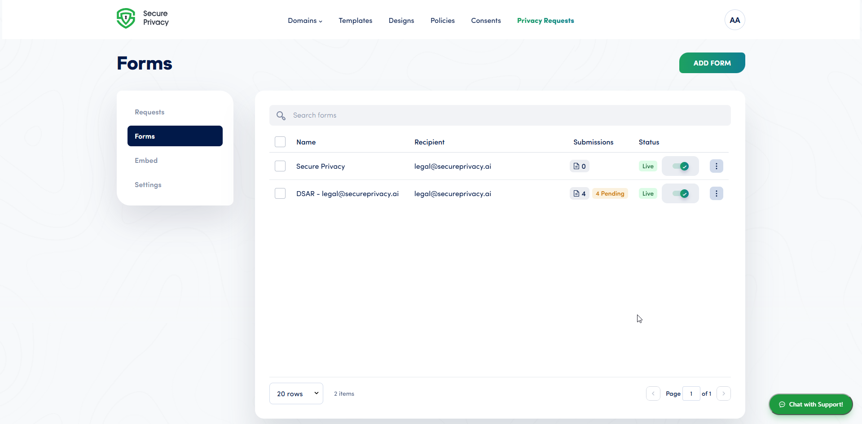Click submissions count 0 for Secure Privacy
Image resolution: width=862 pixels, height=424 pixels.
click(580, 166)
